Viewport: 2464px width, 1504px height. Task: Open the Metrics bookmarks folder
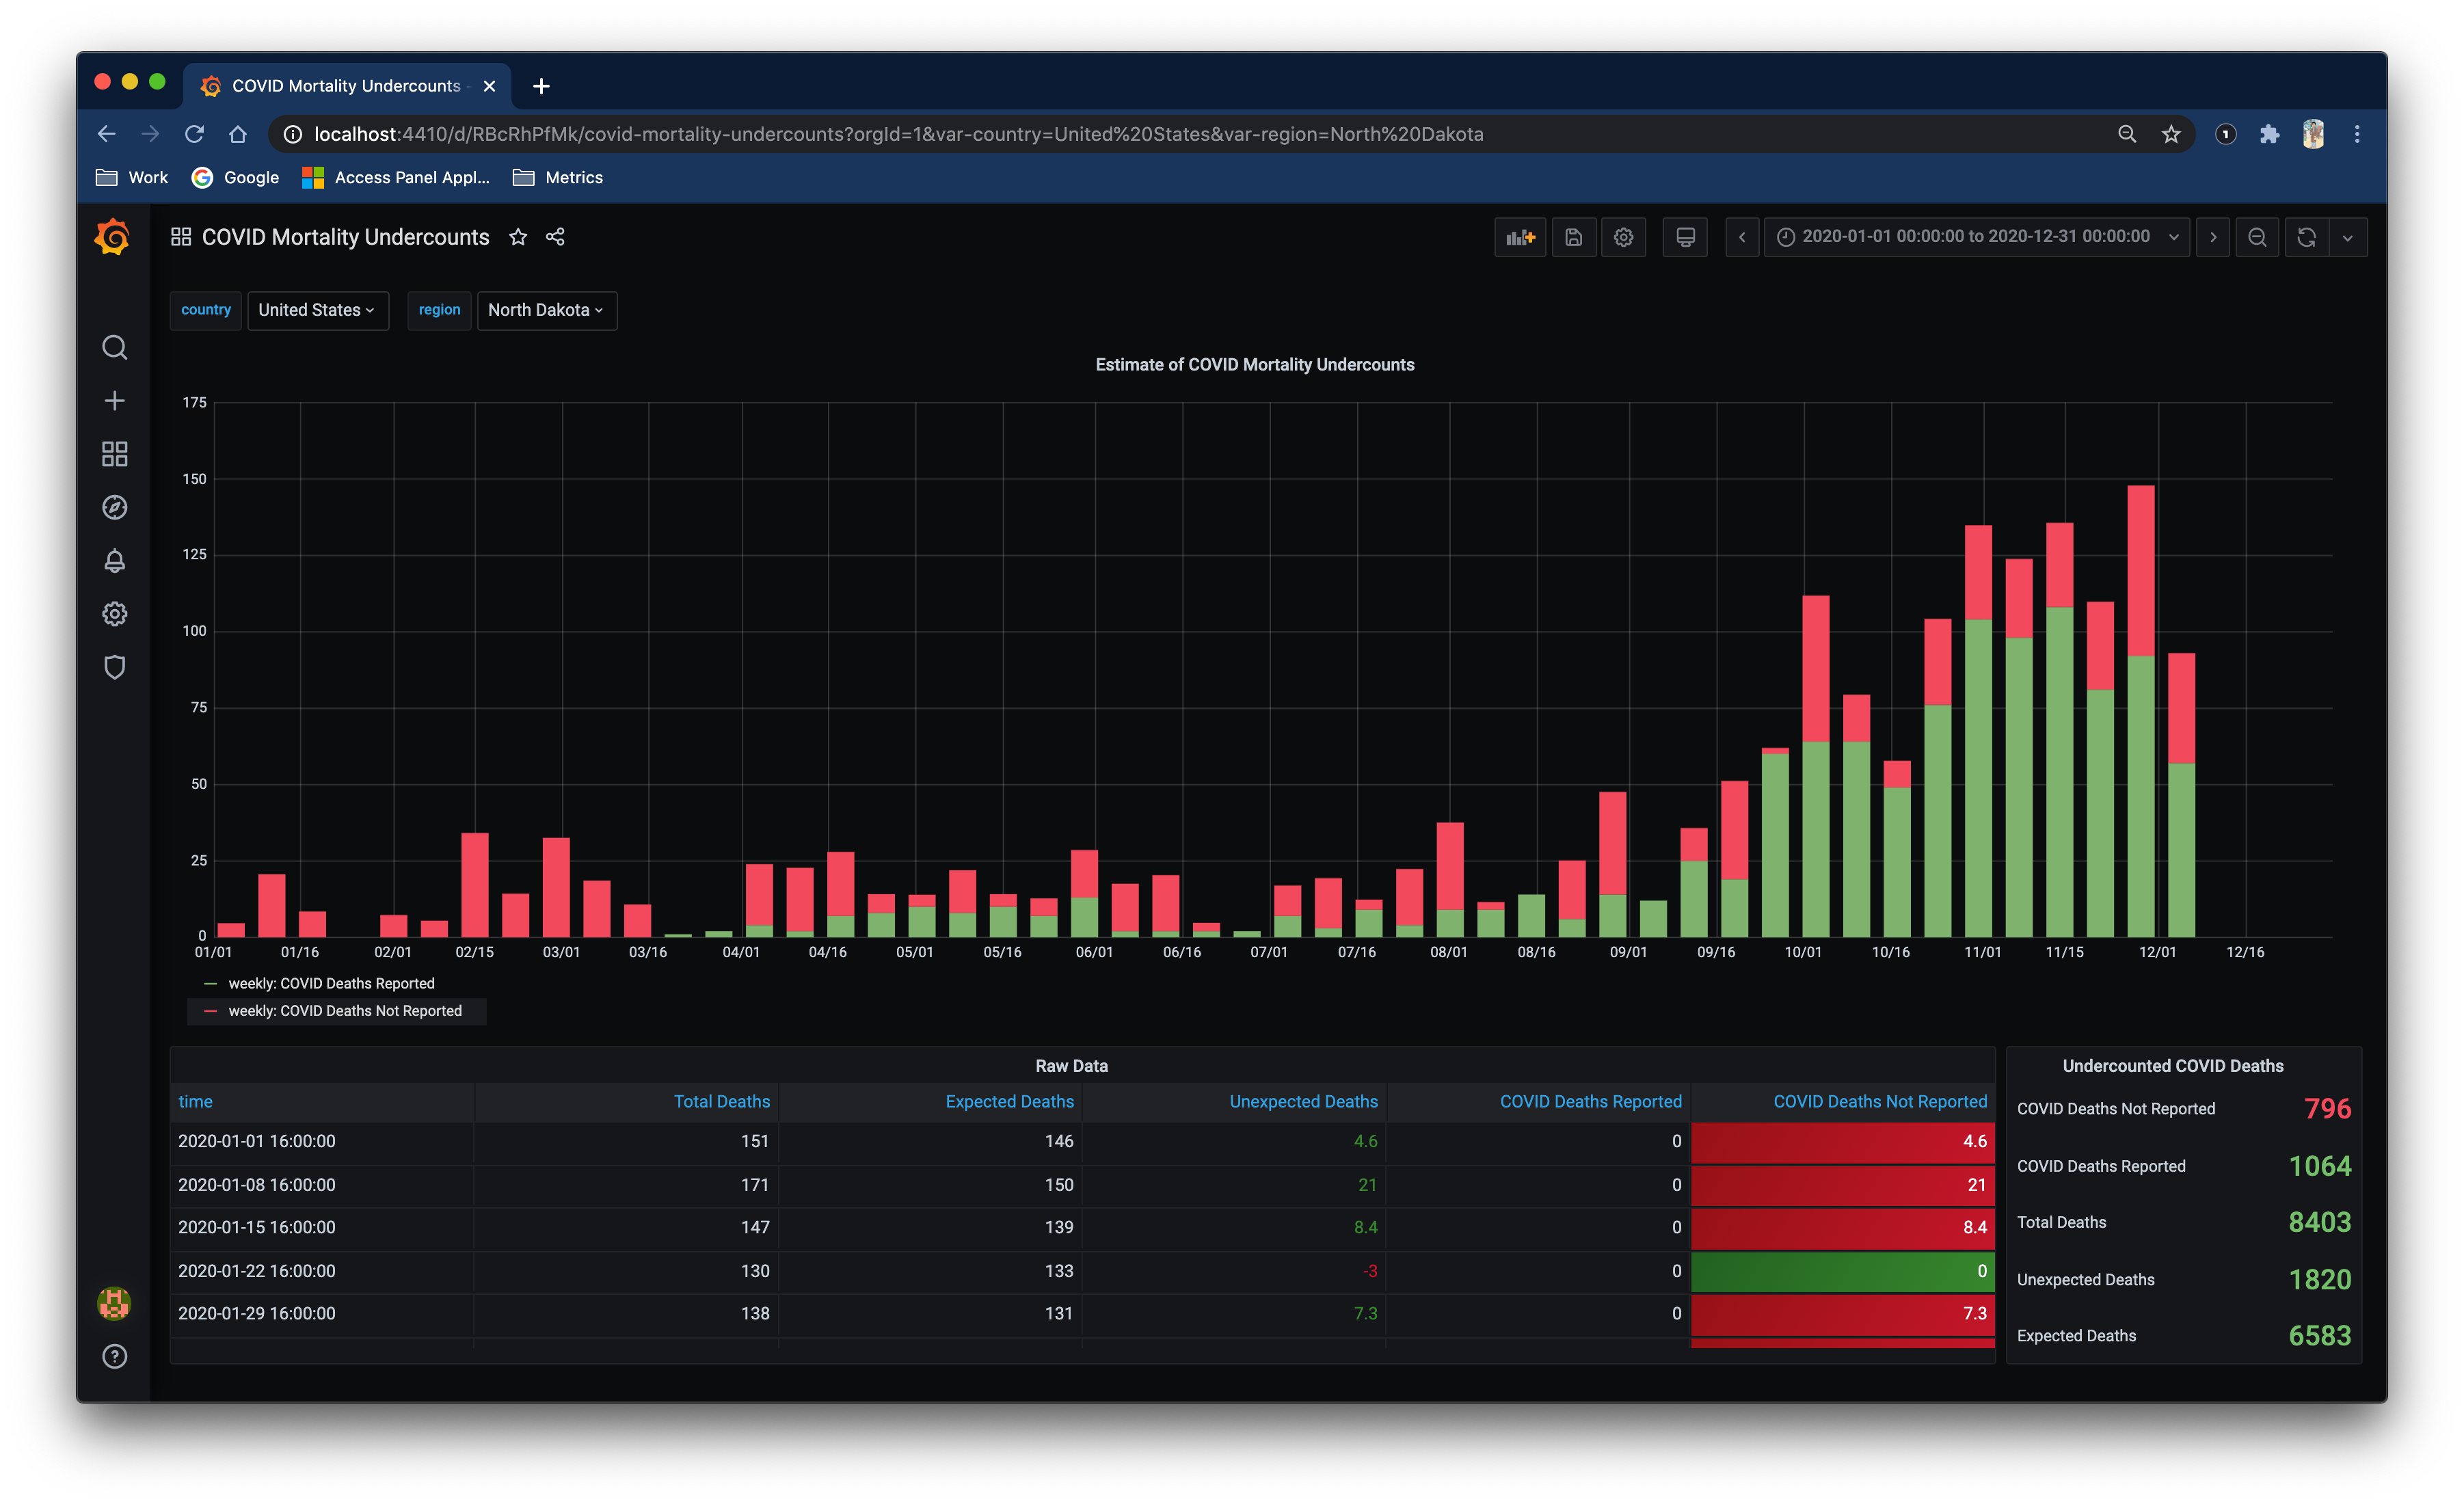pos(558,177)
